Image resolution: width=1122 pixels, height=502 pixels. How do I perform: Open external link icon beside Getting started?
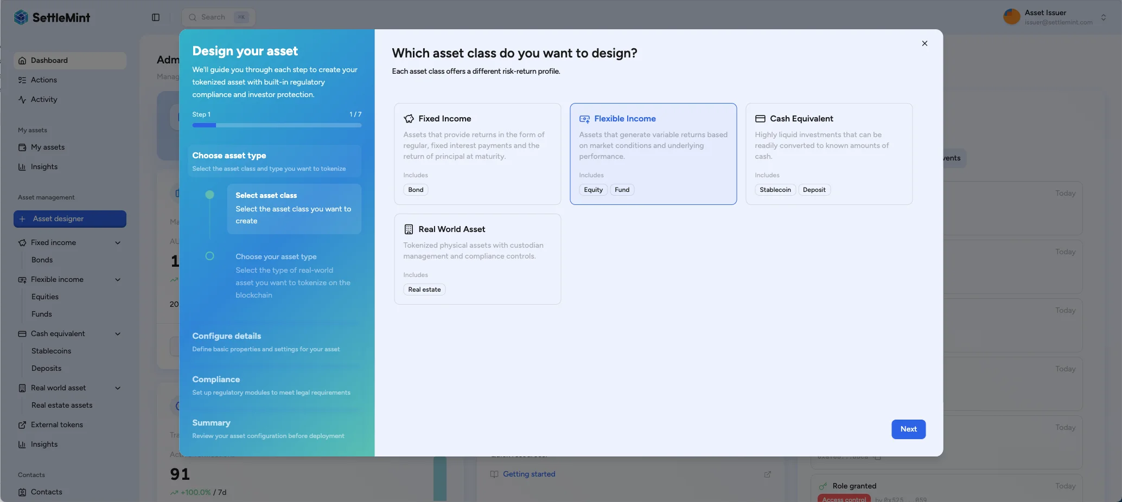767,474
